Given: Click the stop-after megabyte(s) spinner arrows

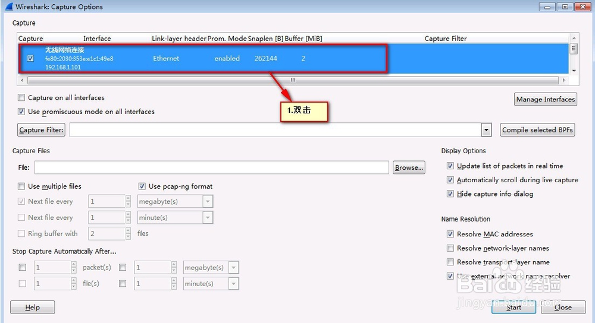Looking at the screenshot, I should [x=174, y=267].
